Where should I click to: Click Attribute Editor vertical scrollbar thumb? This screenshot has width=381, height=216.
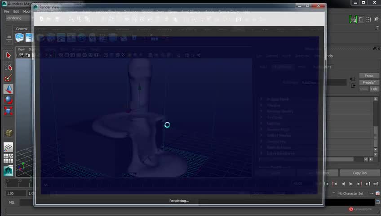pos(376,136)
